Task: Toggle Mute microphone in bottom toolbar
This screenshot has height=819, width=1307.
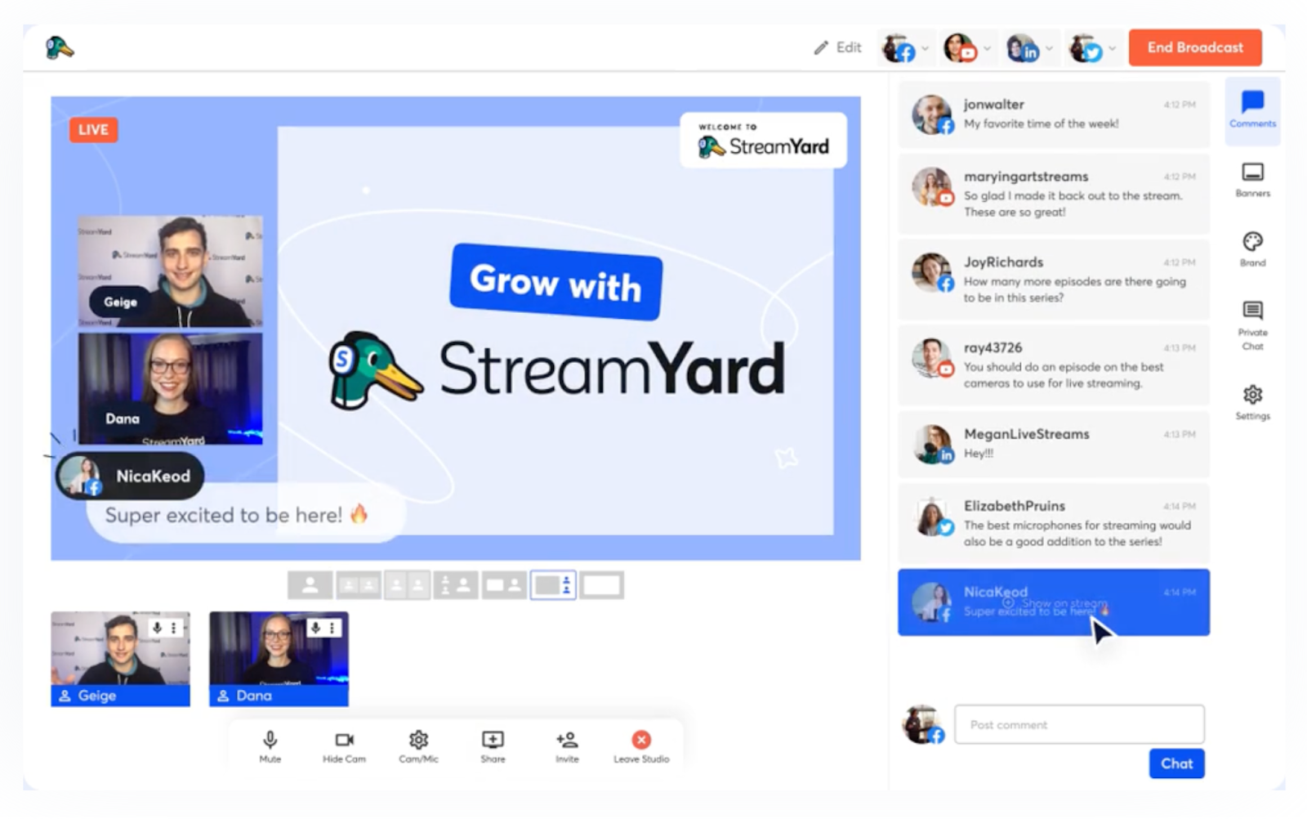Action: click(x=270, y=746)
